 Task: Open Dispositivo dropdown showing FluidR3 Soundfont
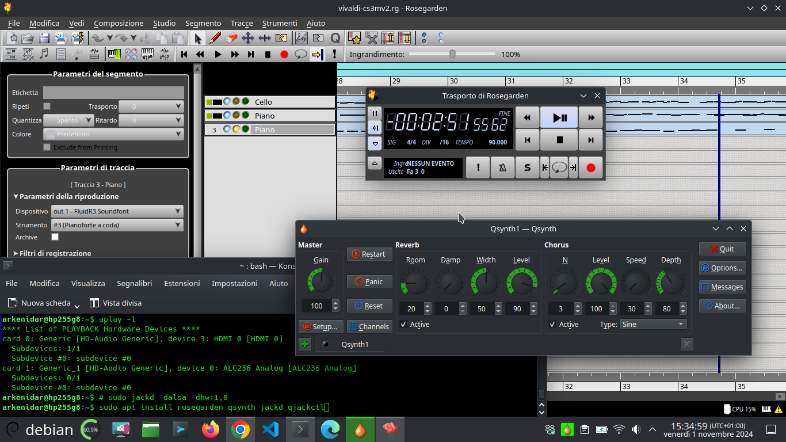tap(117, 211)
